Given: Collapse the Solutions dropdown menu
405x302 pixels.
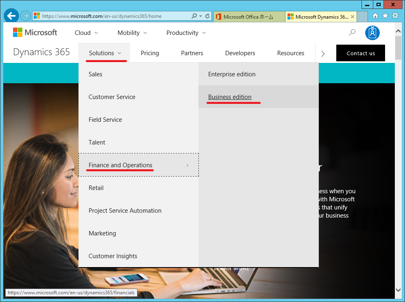Looking at the screenshot, I should pos(105,53).
